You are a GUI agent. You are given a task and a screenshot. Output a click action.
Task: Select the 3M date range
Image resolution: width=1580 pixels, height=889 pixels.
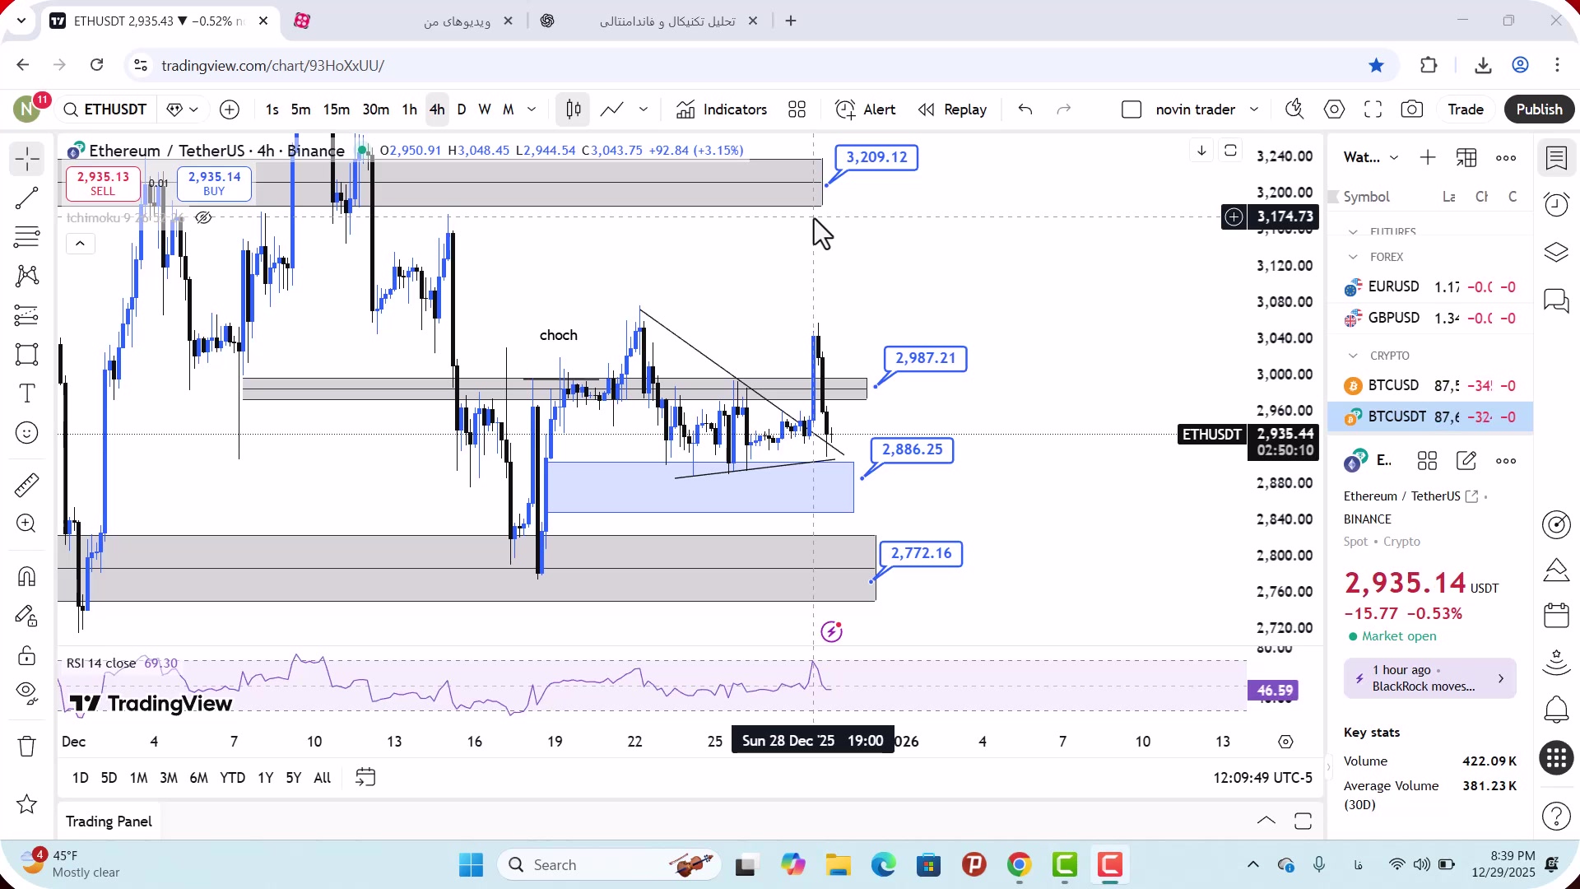coord(168,778)
